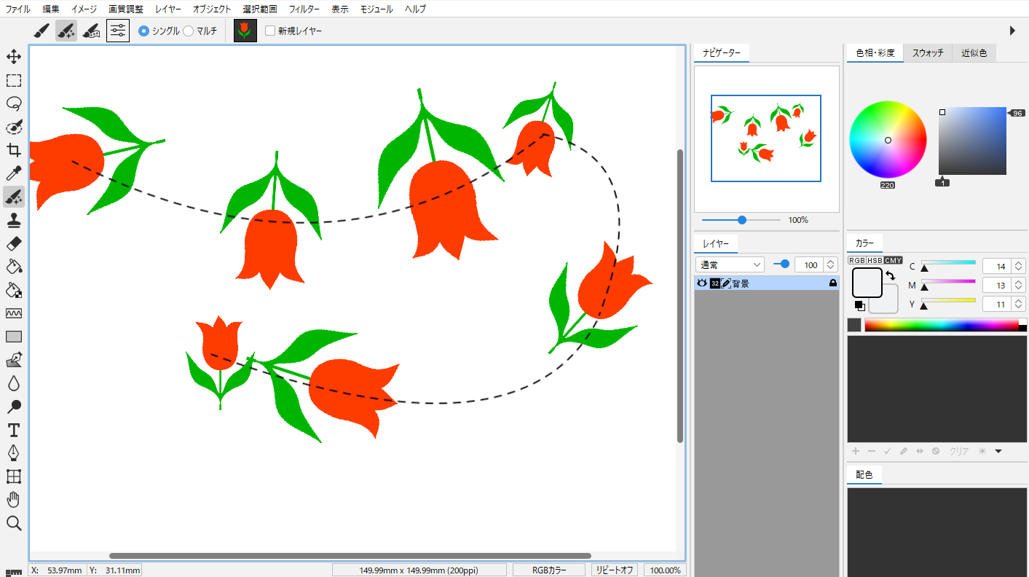The height and width of the screenshot is (577, 1029).
Task: Adjust the C value stepper arrows
Action: point(1019,267)
